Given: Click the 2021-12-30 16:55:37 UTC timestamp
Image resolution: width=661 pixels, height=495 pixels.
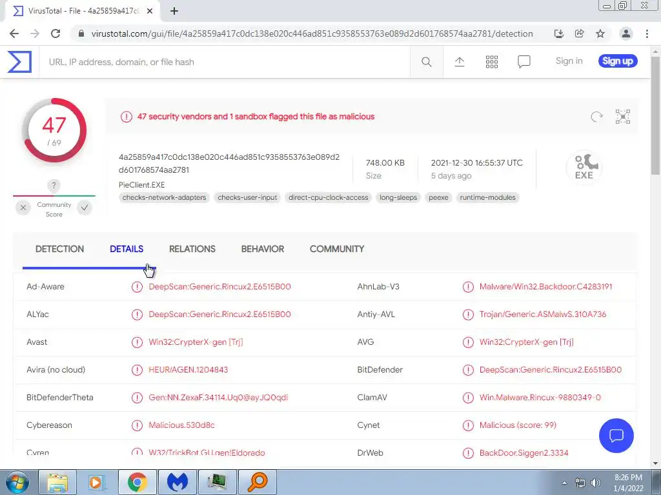Looking at the screenshot, I should click(476, 163).
